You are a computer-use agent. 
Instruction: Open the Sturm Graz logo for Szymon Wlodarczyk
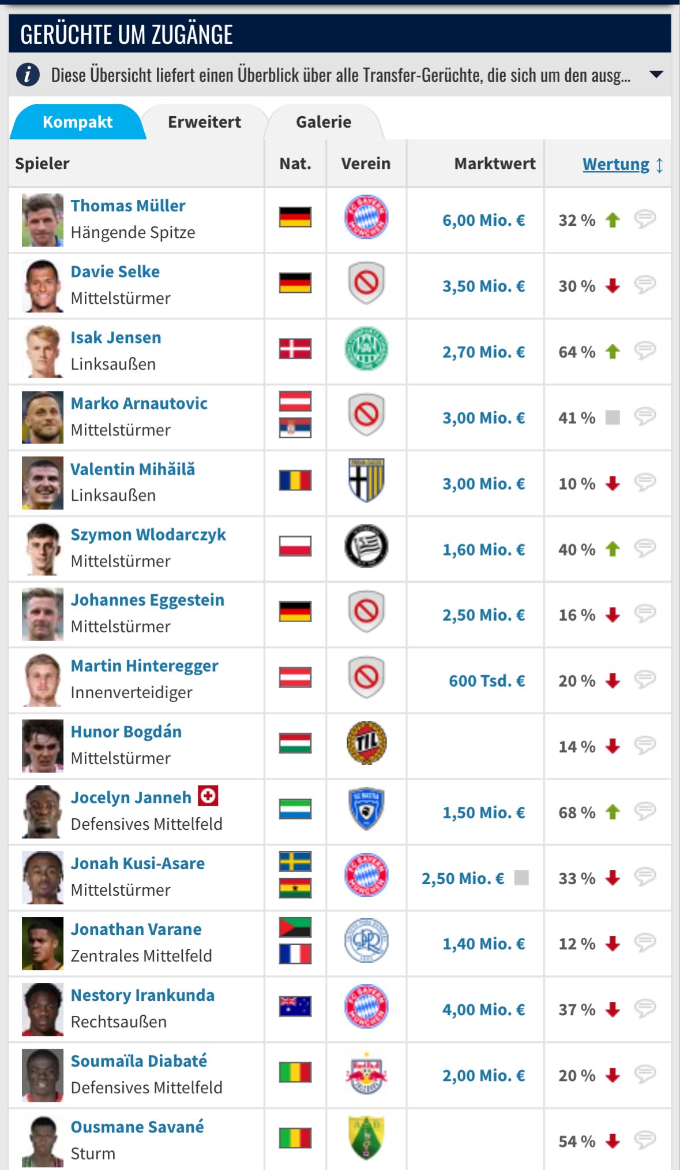(x=366, y=546)
